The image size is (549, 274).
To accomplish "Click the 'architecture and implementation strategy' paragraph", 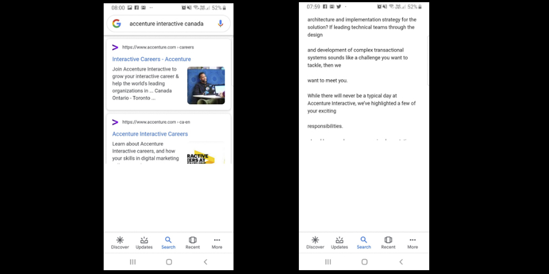I will 362,27.
